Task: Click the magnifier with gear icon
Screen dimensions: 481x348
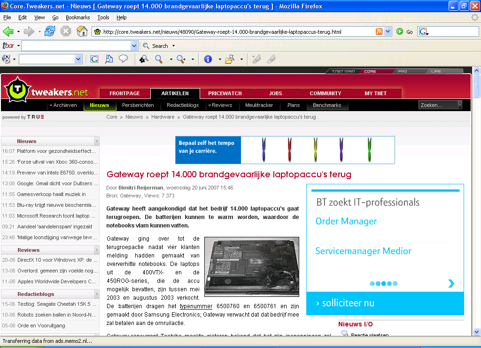Action: (144, 59)
